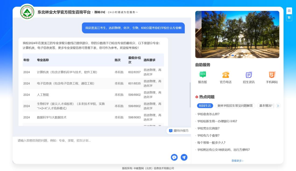Screen dimensions: 296x171
Task: Click the active carousel indicator dot on banner
Action: coord(233,55)
